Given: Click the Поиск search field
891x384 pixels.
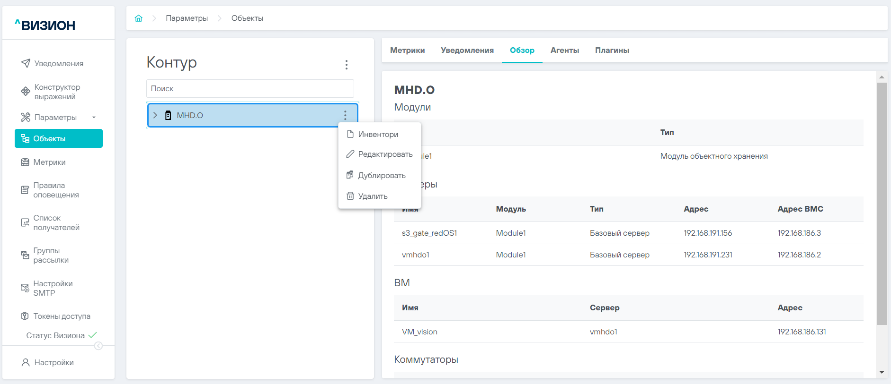Looking at the screenshot, I should (250, 88).
